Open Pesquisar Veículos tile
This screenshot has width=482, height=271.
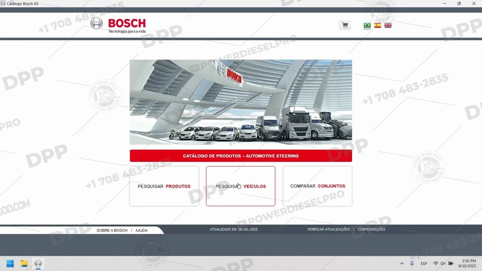pyautogui.click(x=241, y=186)
